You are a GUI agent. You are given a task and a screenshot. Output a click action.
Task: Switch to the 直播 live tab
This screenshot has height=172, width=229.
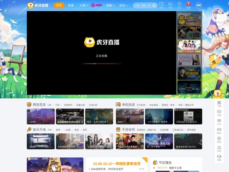click(x=71, y=5)
